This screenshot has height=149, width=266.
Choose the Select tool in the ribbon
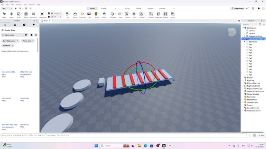pyautogui.click(x=5, y=15)
